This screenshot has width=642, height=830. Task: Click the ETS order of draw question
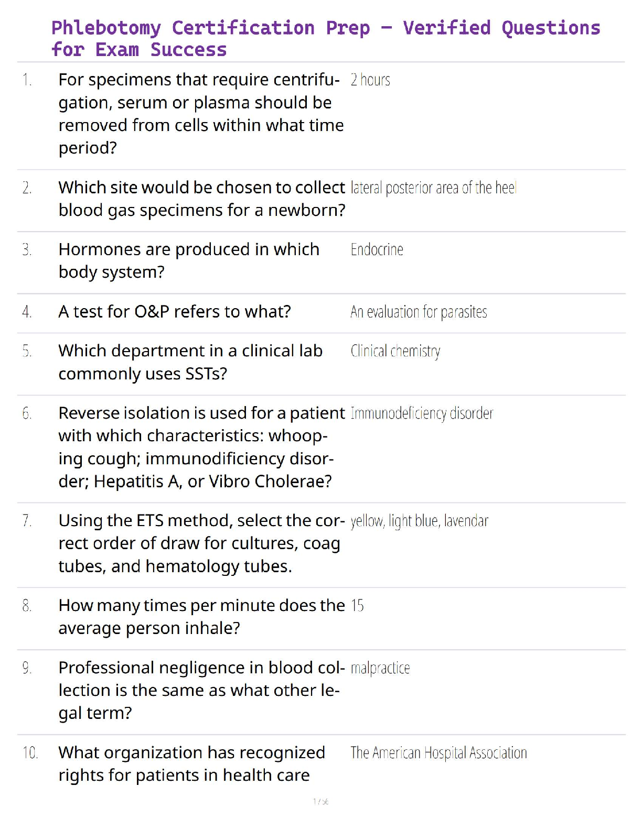[x=201, y=543]
